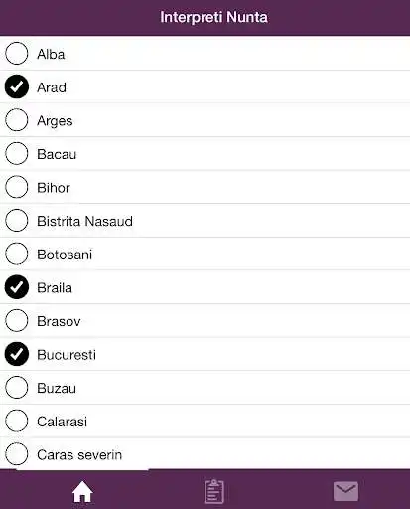Select the Brasov checkbox

pyautogui.click(x=17, y=320)
